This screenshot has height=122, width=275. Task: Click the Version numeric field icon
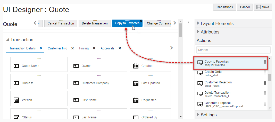click(x=16, y=100)
